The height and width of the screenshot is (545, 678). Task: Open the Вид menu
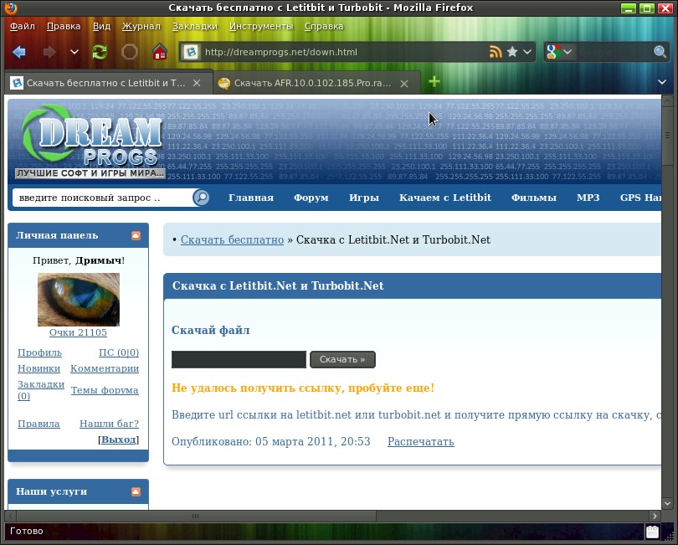point(101,27)
